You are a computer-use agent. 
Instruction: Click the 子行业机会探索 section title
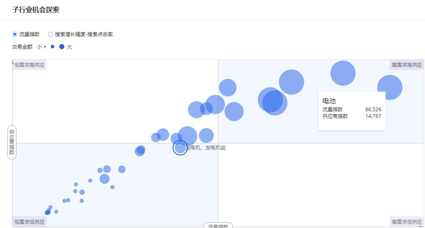pyautogui.click(x=36, y=10)
